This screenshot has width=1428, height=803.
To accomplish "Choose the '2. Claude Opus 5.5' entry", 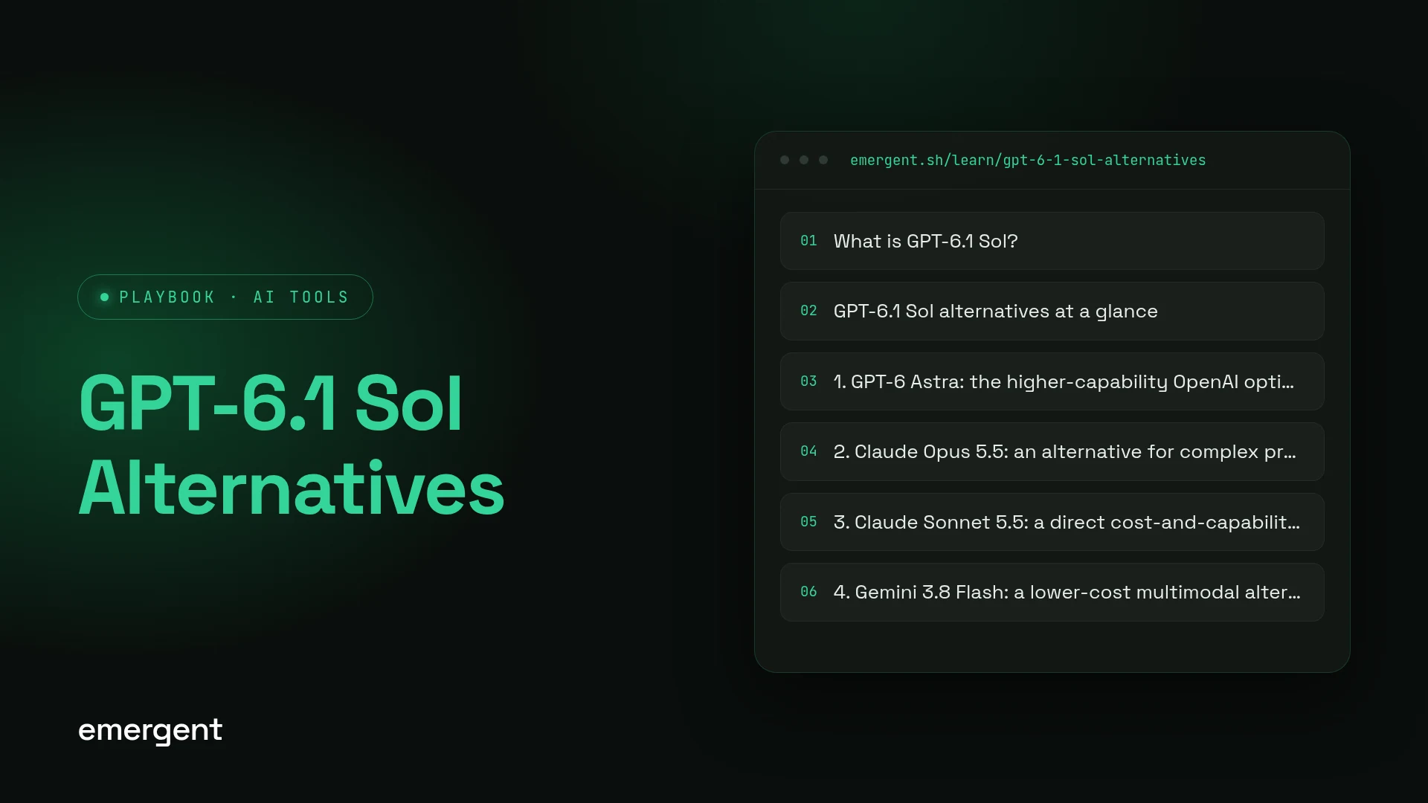I will pyautogui.click(x=1052, y=451).
